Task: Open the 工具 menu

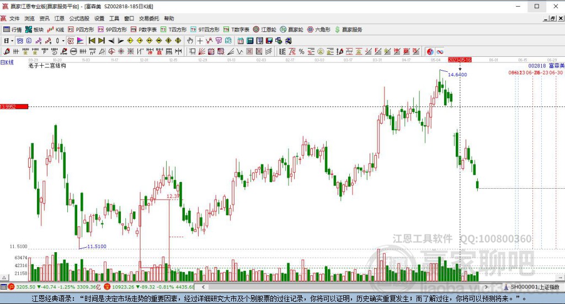Action: pos(114,18)
